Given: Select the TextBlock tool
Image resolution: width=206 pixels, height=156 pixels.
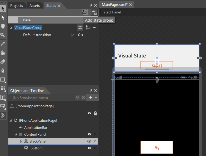Looking at the screenshot, I should coord(3,97).
